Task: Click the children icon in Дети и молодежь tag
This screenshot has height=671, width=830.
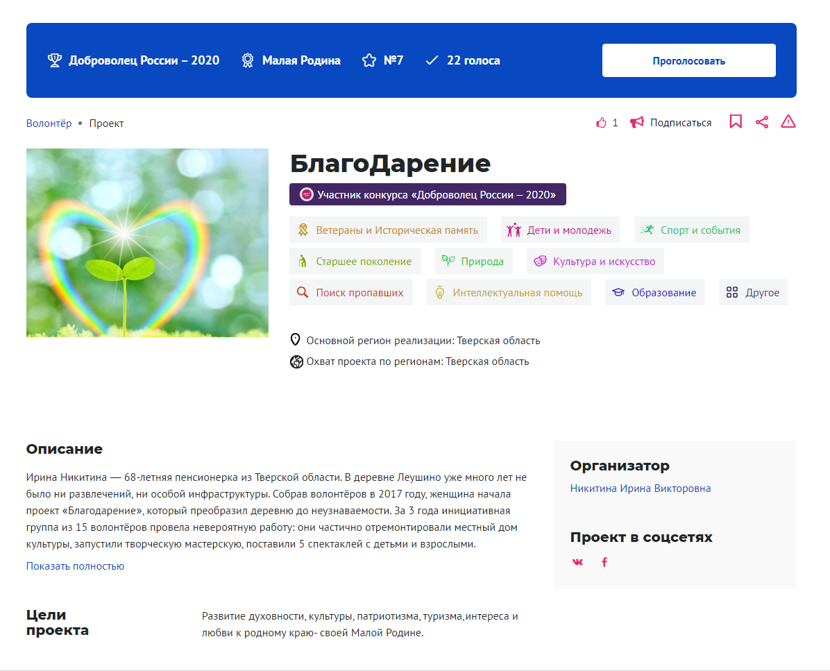Action: coord(514,230)
